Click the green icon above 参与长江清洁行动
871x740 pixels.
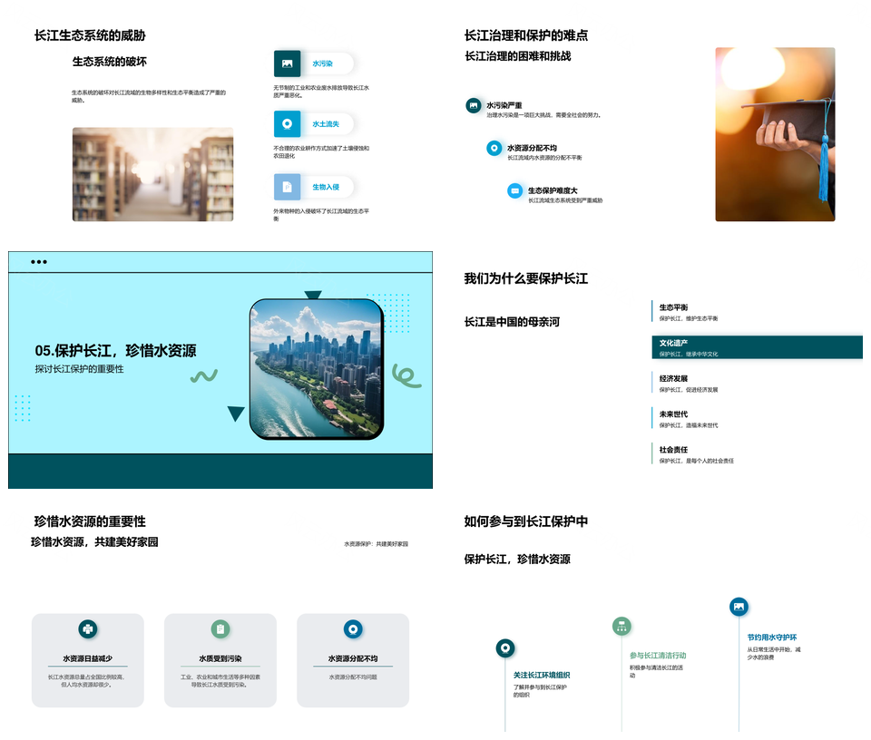pos(621,626)
